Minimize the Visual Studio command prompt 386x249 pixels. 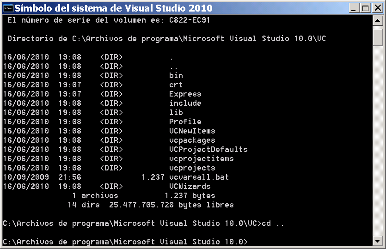(354, 8)
